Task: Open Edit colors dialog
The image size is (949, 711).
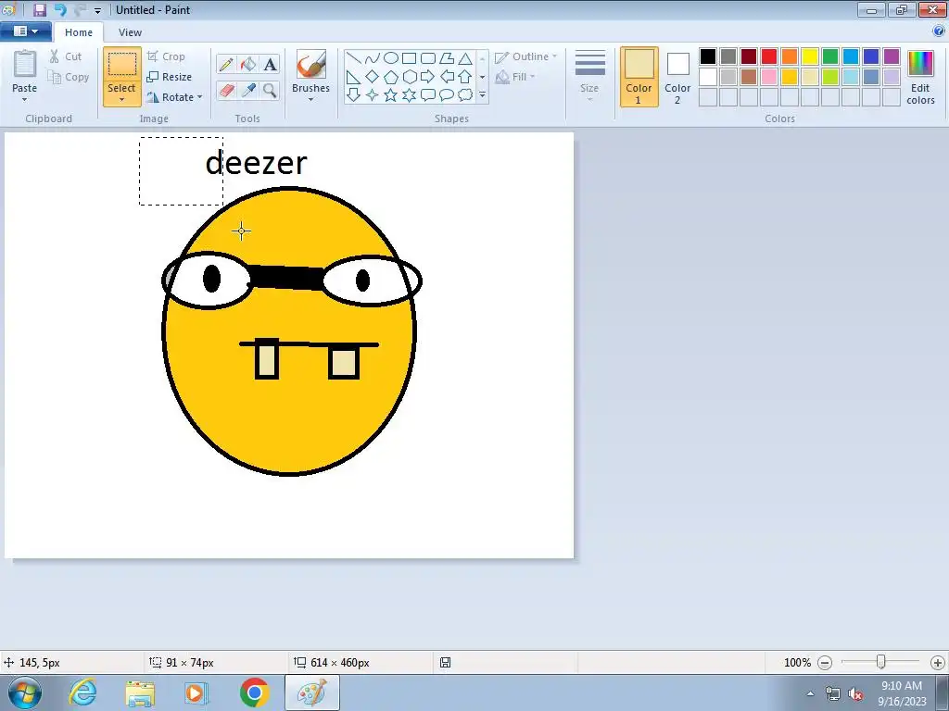Action: [x=920, y=78]
